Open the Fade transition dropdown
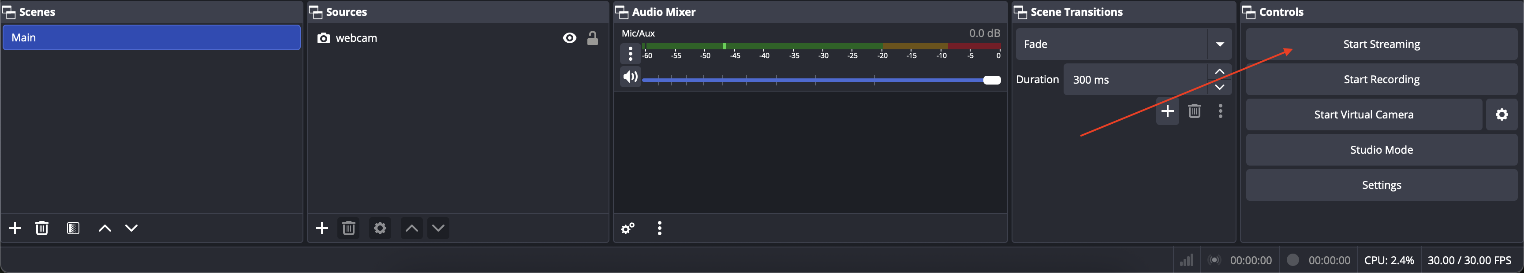This screenshot has width=1524, height=273. pyautogui.click(x=1219, y=44)
